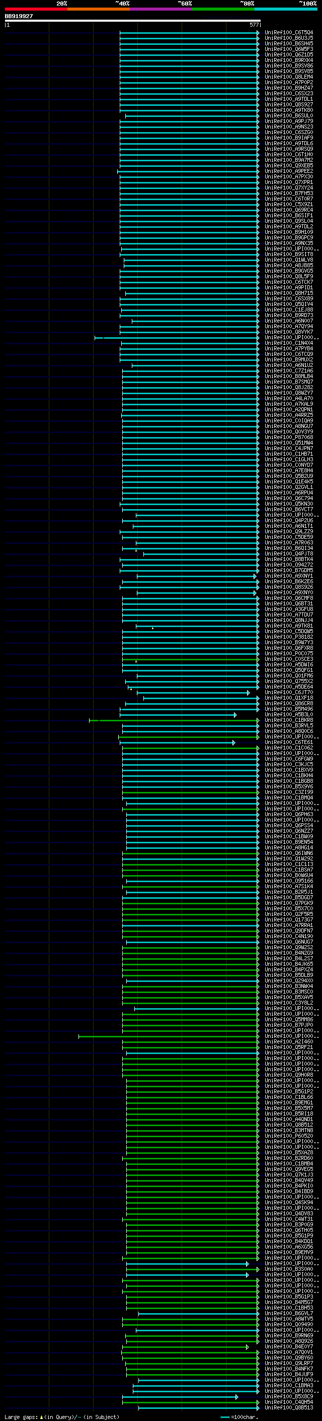Select hit label UniRef100_C4QH54
The height and width of the screenshot is (1421, 322).
289,1402
